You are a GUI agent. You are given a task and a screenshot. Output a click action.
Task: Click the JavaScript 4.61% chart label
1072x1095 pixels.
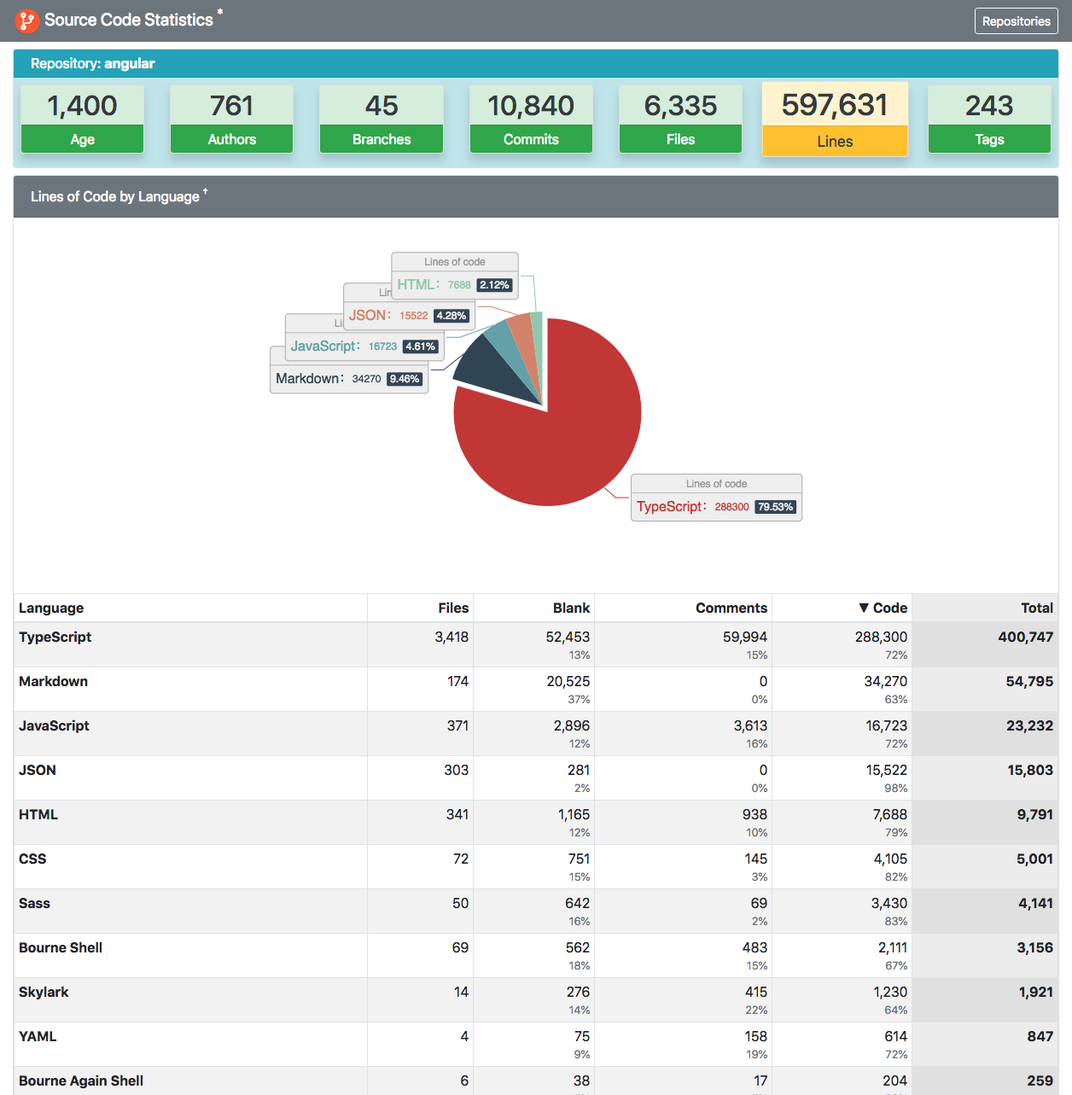(364, 346)
